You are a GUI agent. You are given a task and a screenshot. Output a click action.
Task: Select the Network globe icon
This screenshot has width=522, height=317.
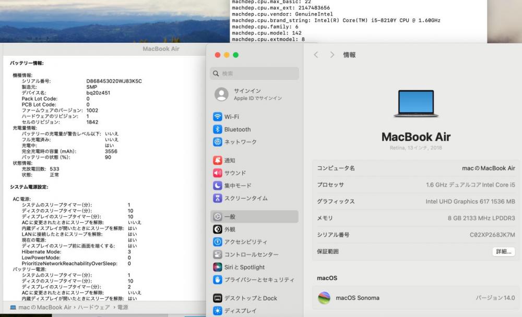coord(217,142)
